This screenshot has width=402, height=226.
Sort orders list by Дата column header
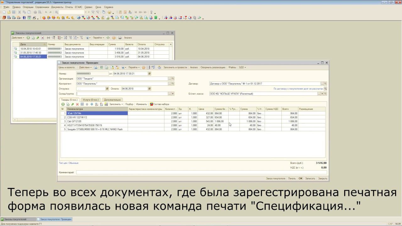[x=33, y=44]
